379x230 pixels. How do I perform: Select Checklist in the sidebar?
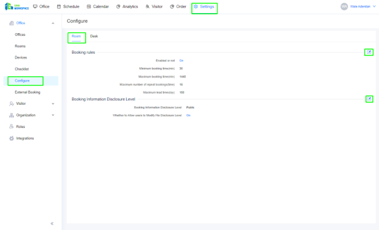22,69
